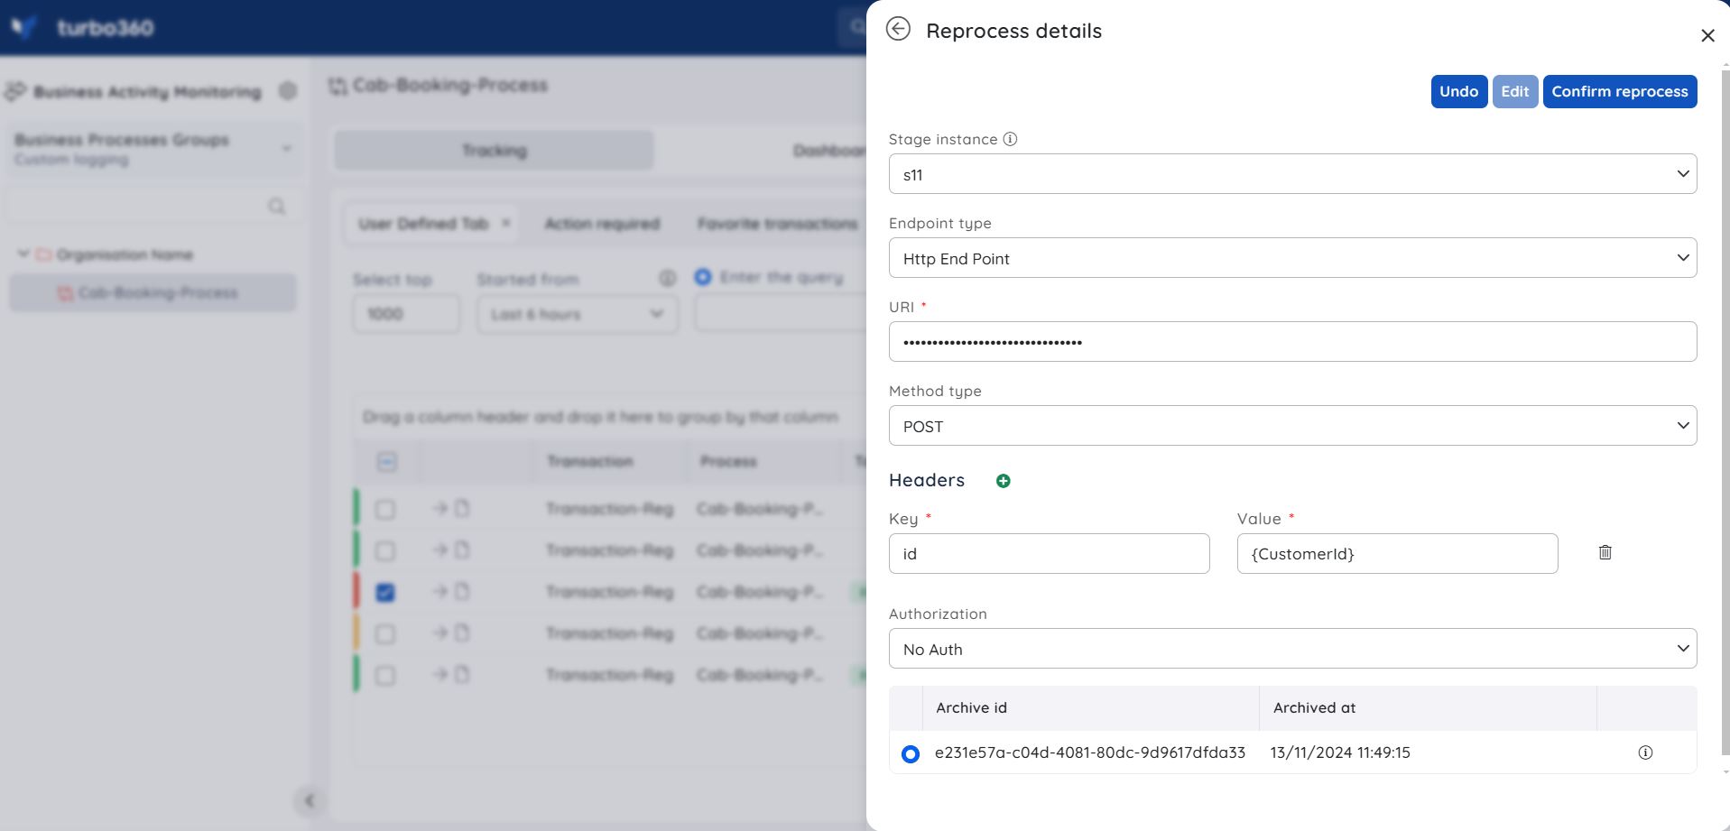
Task: Click the Select top field showing 1000
Action: 406,314
